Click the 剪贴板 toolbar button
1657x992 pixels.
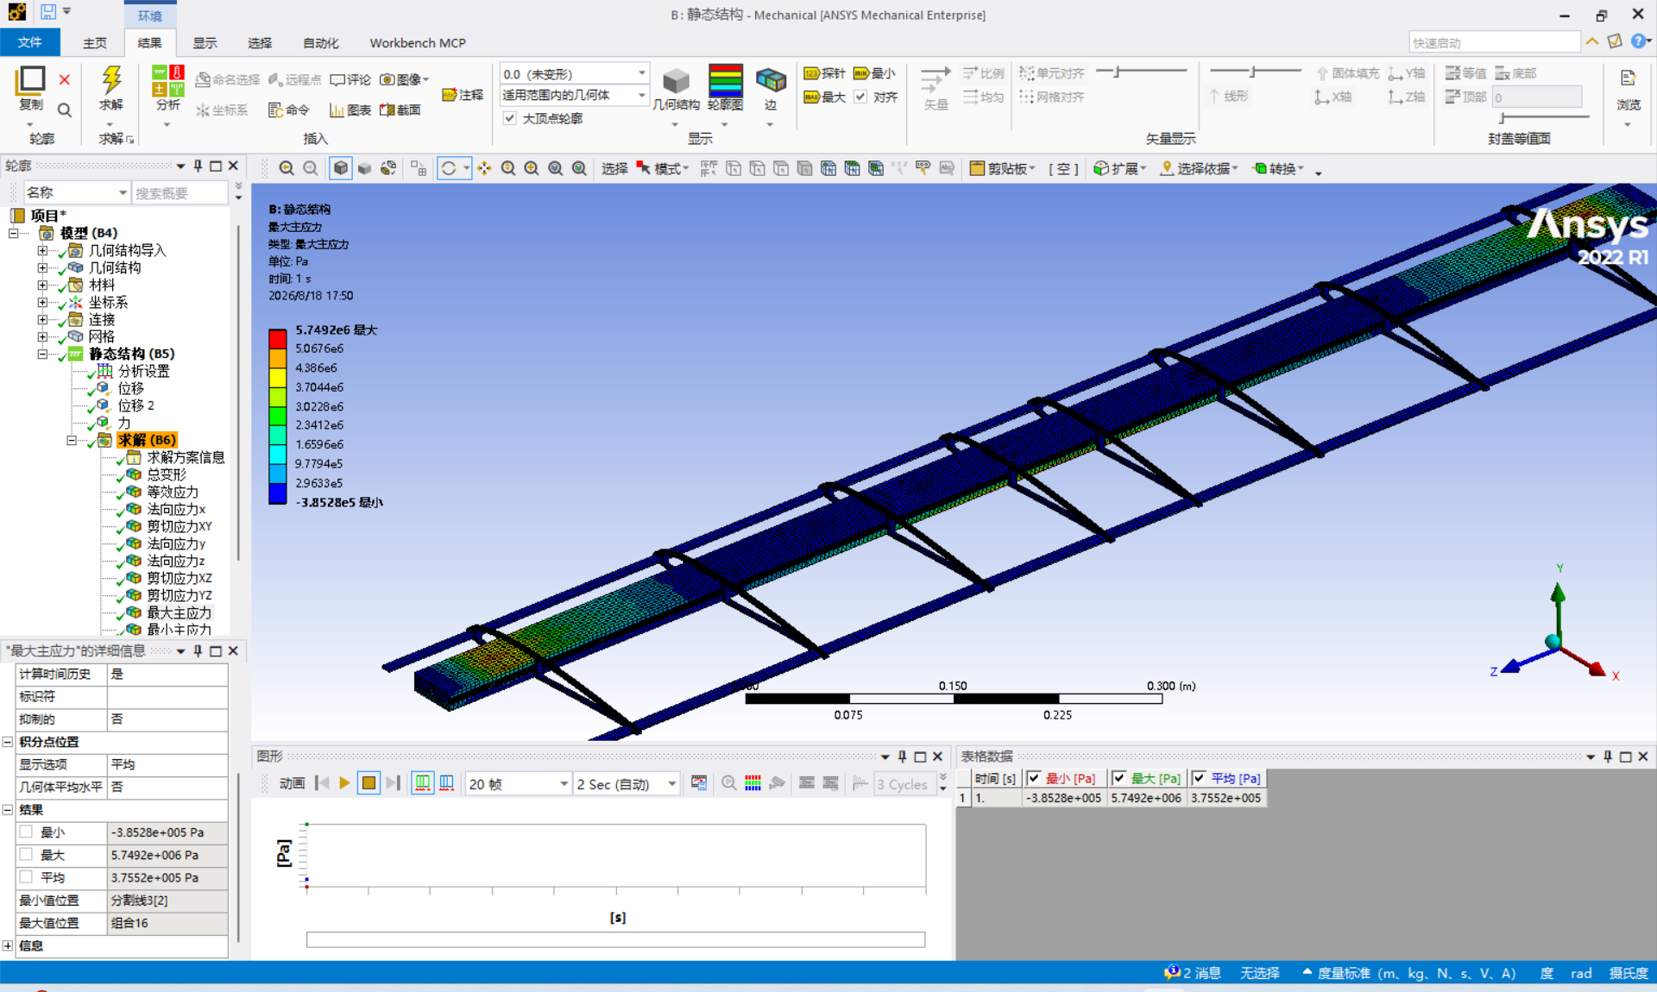(x=1002, y=169)
